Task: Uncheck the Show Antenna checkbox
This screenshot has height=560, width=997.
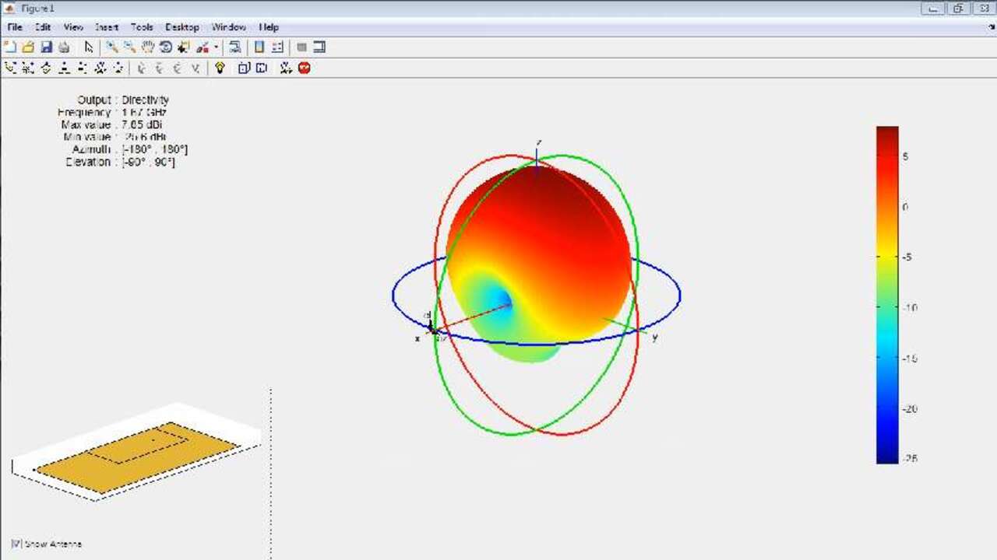Action: click(x=16, y=544)
